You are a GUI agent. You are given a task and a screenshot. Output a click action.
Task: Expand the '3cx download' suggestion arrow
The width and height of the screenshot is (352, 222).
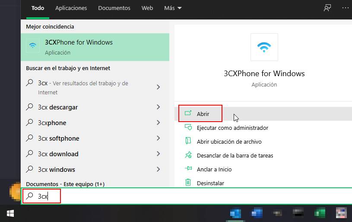coord(158,154)
